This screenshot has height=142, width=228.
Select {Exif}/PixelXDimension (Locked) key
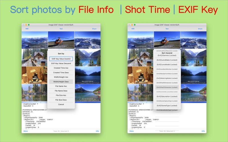click(167, 83)
